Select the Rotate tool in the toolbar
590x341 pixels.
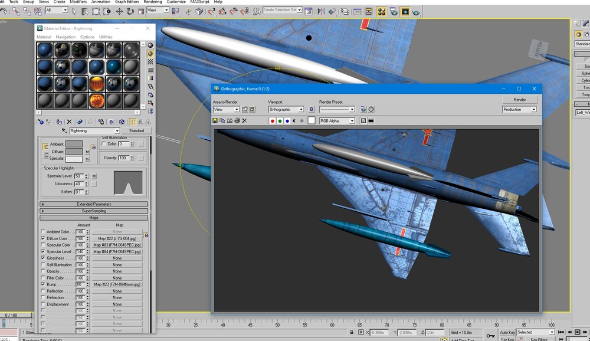[x=130, y=11]
